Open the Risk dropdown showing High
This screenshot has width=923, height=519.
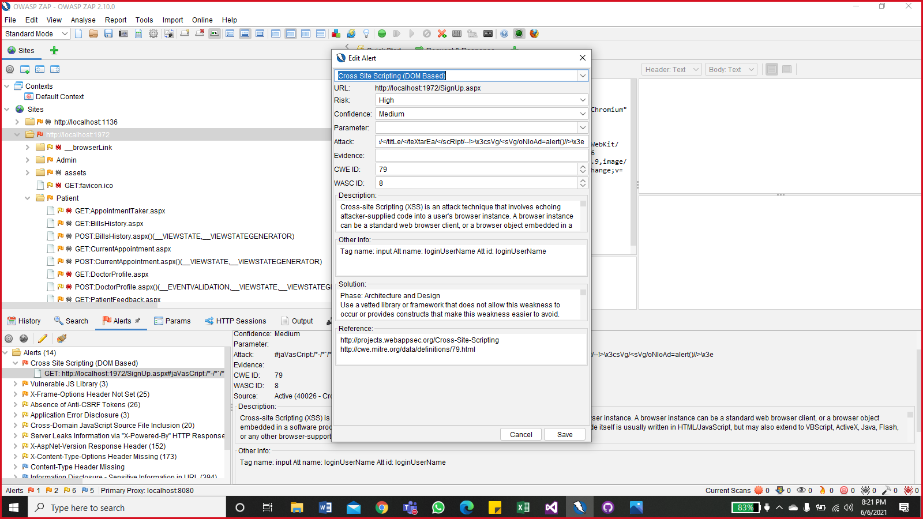(x=583, y=100)
